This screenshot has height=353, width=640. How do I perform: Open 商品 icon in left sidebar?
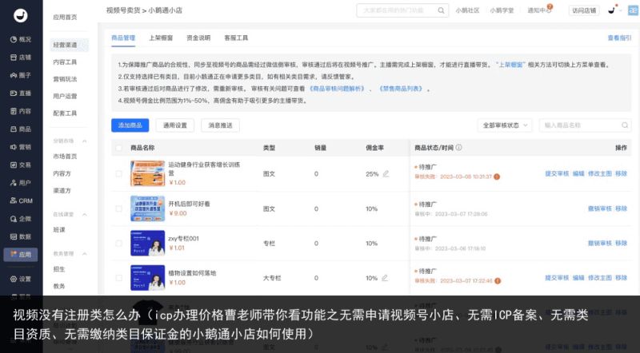[x=14, y=129]
